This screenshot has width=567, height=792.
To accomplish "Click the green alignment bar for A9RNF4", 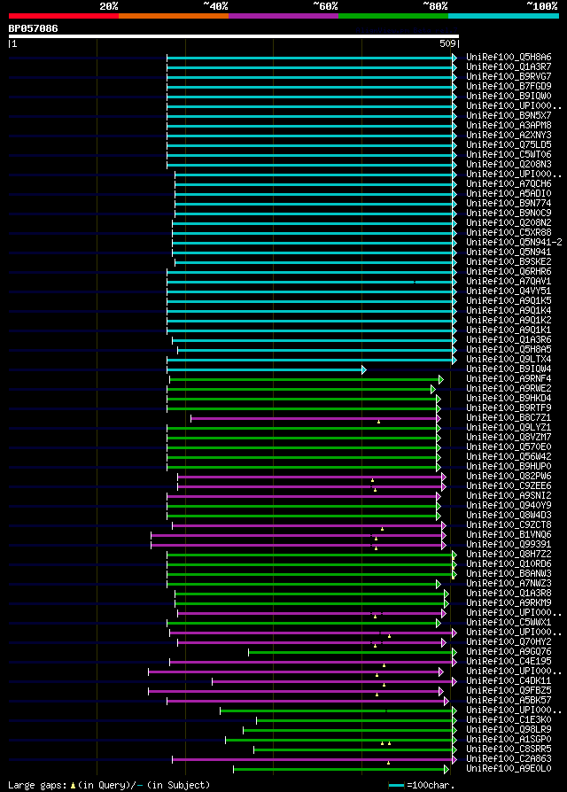I will coord(306,379).
